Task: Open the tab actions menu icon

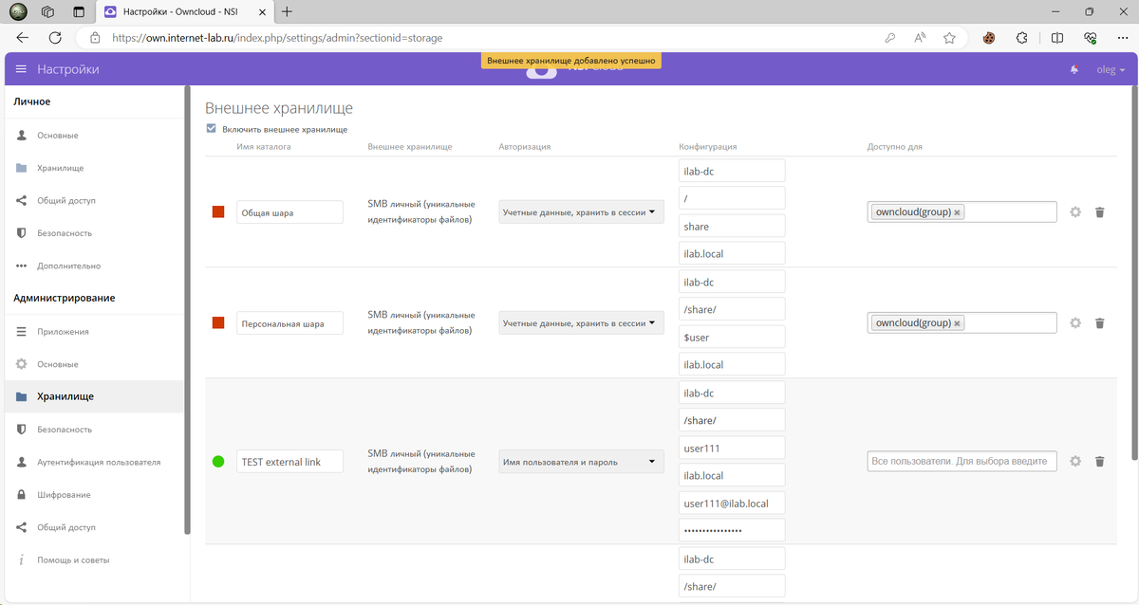Action: pyautogui.click(x=78, y=12)
